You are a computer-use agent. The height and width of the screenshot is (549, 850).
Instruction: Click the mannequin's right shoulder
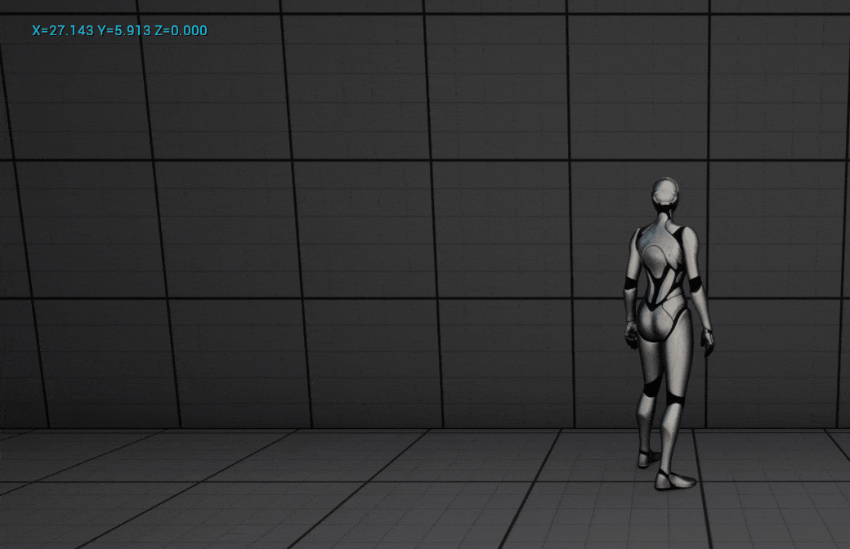(x=687, y=238)
